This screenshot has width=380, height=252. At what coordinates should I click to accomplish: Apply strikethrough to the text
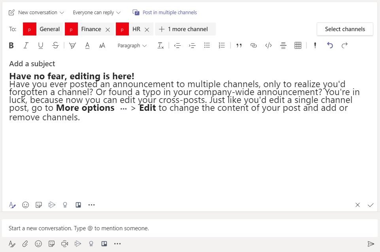click(55, 45)
